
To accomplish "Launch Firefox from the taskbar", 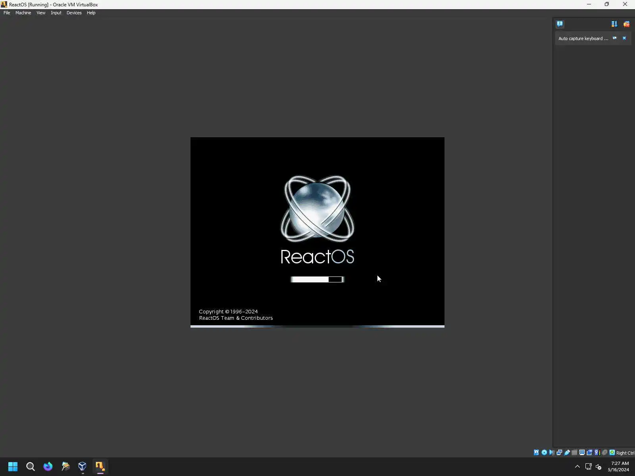I will point(48,466).
